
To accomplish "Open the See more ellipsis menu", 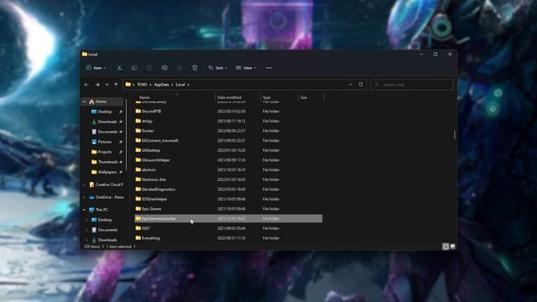I will point(268,68).
